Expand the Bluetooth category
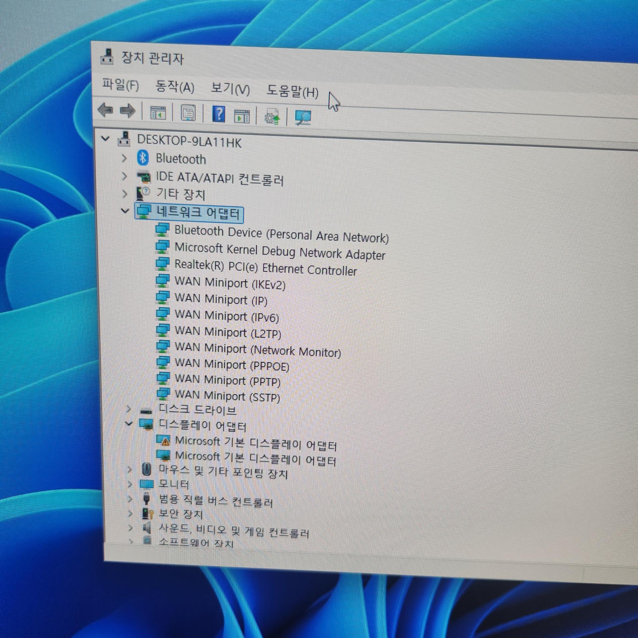The width and height of the screenshot is (638, 638). click(x=124, y=158)
